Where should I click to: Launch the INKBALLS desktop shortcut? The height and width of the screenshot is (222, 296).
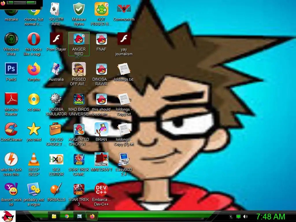[x=56, y=192]
